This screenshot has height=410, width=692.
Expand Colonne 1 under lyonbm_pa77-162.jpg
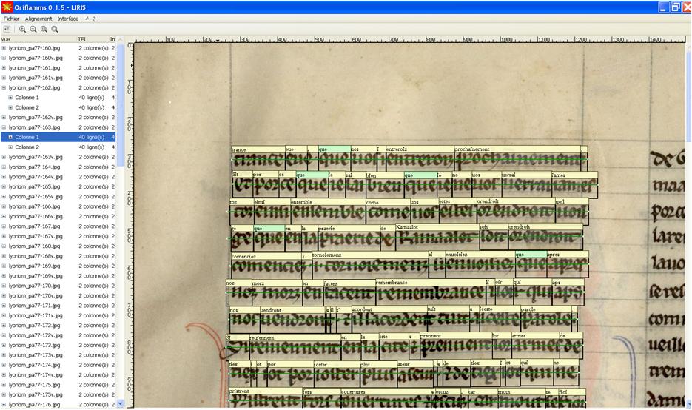pos(10,98)
